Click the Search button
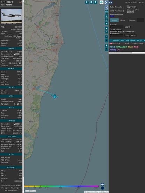The width and height of the screenshot is (145, 193). pyautogui.click(x=128, y=27)
